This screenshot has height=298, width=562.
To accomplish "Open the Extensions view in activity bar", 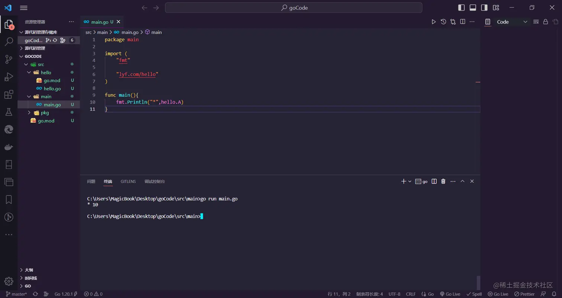I will pos(9,94).
